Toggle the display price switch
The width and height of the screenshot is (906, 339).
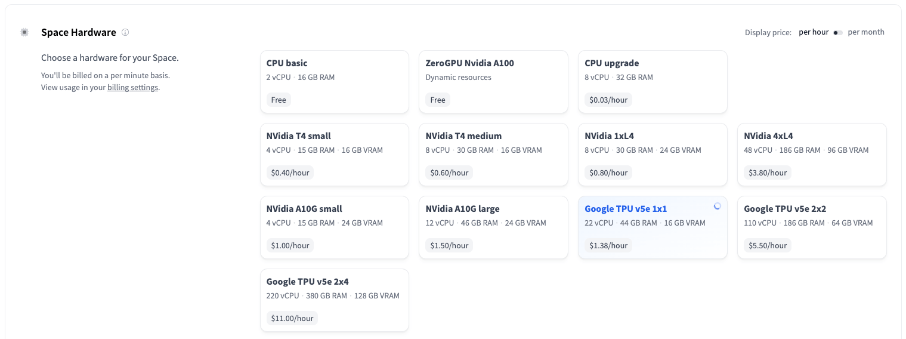point(838,32)
